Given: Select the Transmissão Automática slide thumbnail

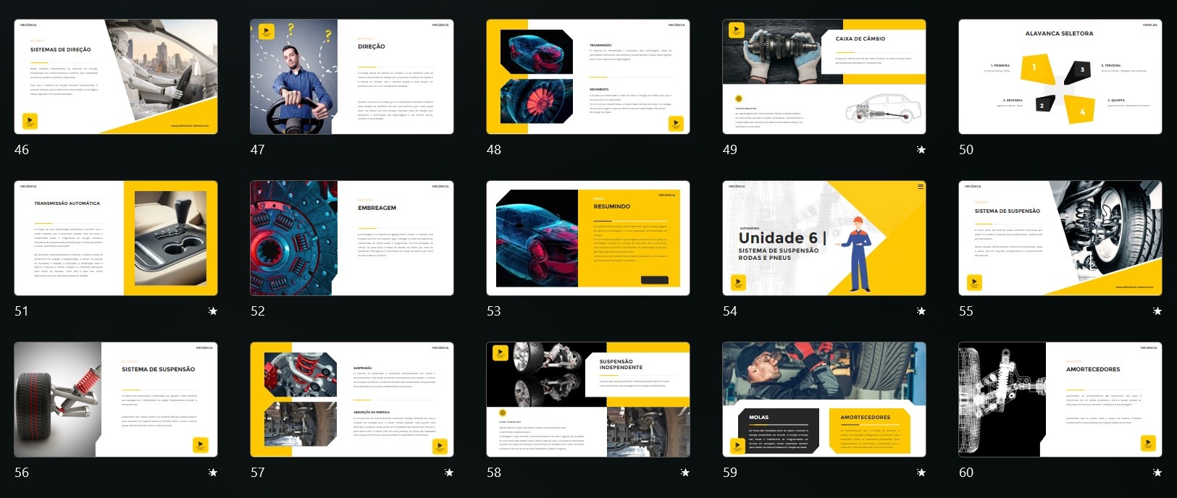Looking at the screenshot, I should [116, 238].
